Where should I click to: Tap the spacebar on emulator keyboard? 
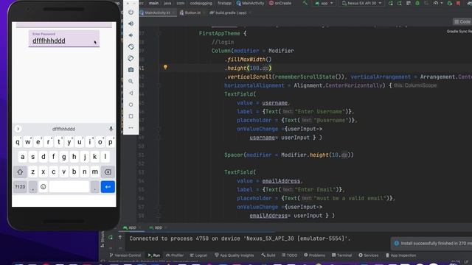[x=69, y=187]
